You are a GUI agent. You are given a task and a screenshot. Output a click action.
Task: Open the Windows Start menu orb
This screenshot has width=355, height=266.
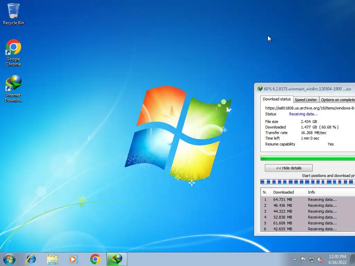coord(9,259)
